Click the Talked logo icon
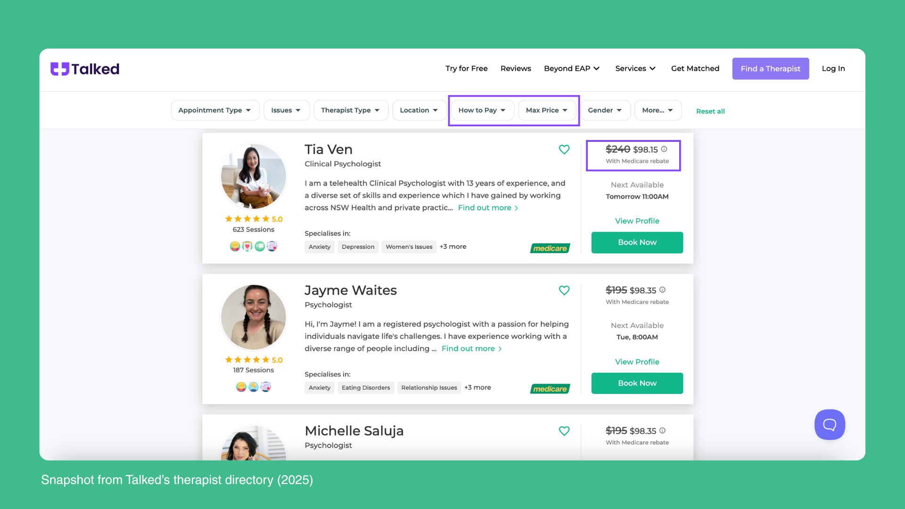Screen dimensions: 905x509 click(x=60, y=69)
